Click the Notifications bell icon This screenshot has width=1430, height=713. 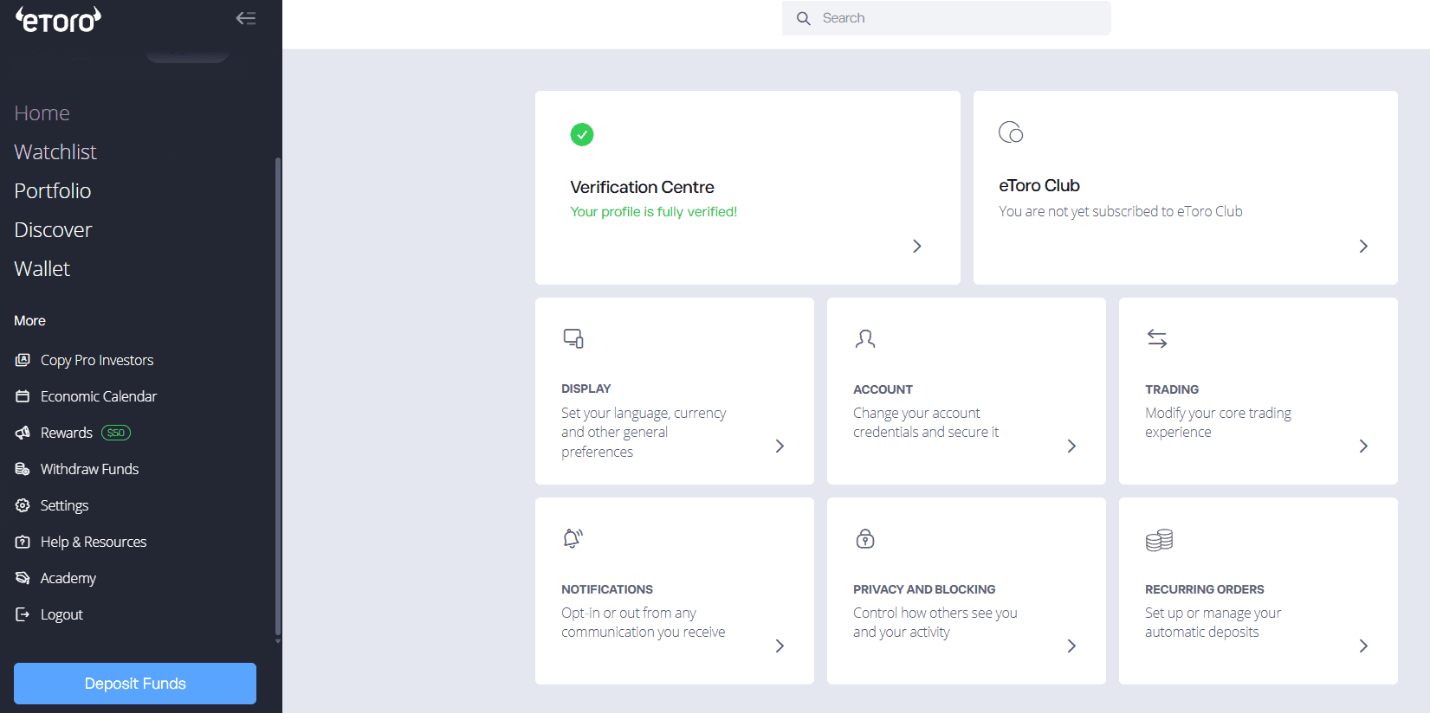[x=573, y=538]
